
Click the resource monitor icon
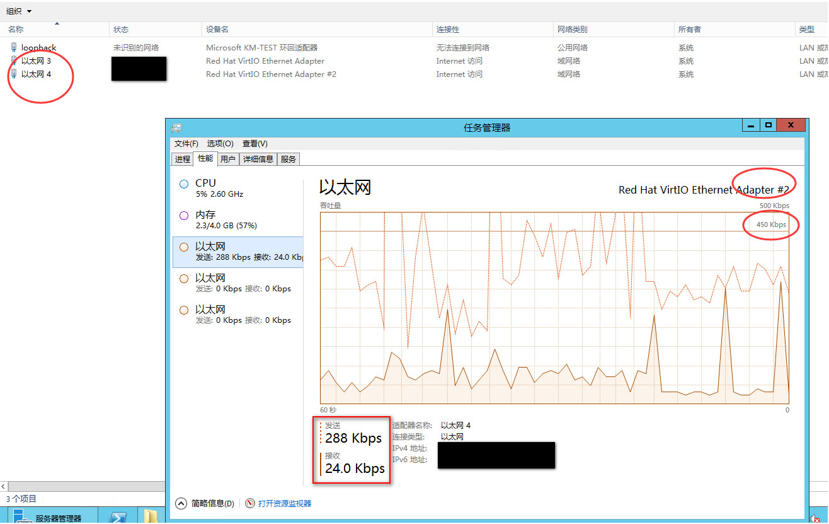[250, 503]
